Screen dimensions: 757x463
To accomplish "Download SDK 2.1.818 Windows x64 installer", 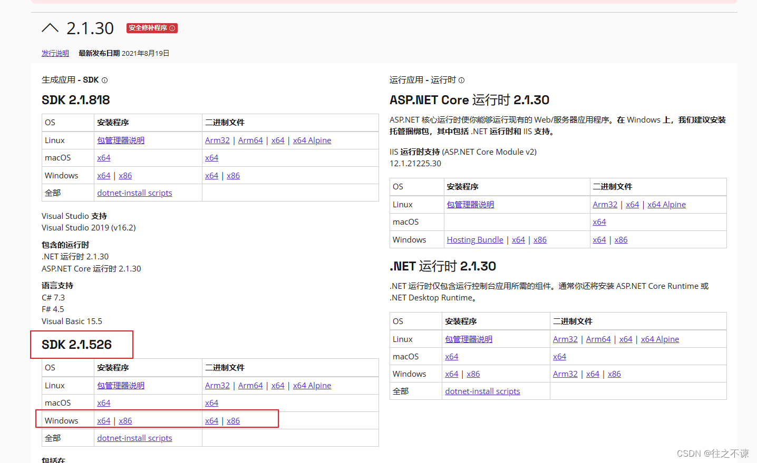I will (x=104, y=176).
